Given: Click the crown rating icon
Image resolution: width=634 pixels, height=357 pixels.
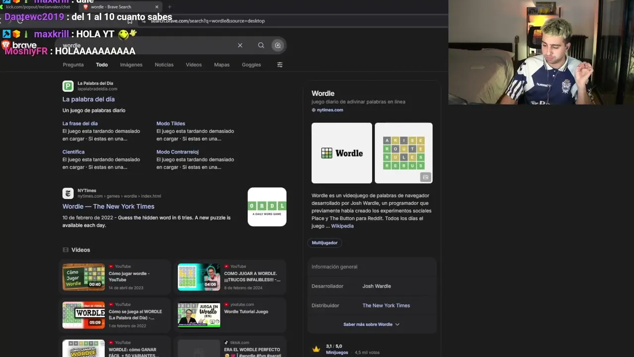Looking at the screenshot, I should coord(316,349).
